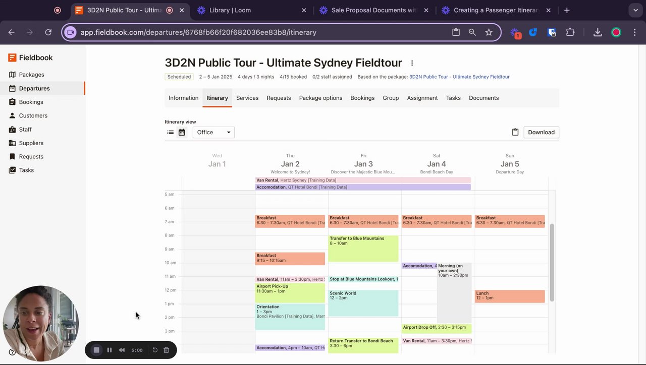Open browser zoom magnifier icon
This screenshot has width=646, height=365.
click(472, 32)
